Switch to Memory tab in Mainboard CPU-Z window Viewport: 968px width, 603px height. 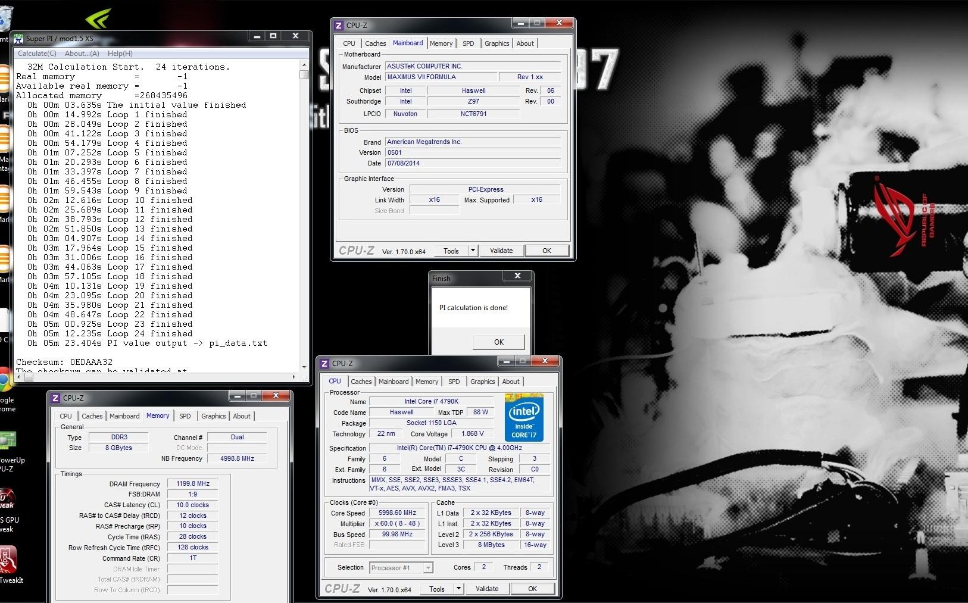[x=441, y=43]
